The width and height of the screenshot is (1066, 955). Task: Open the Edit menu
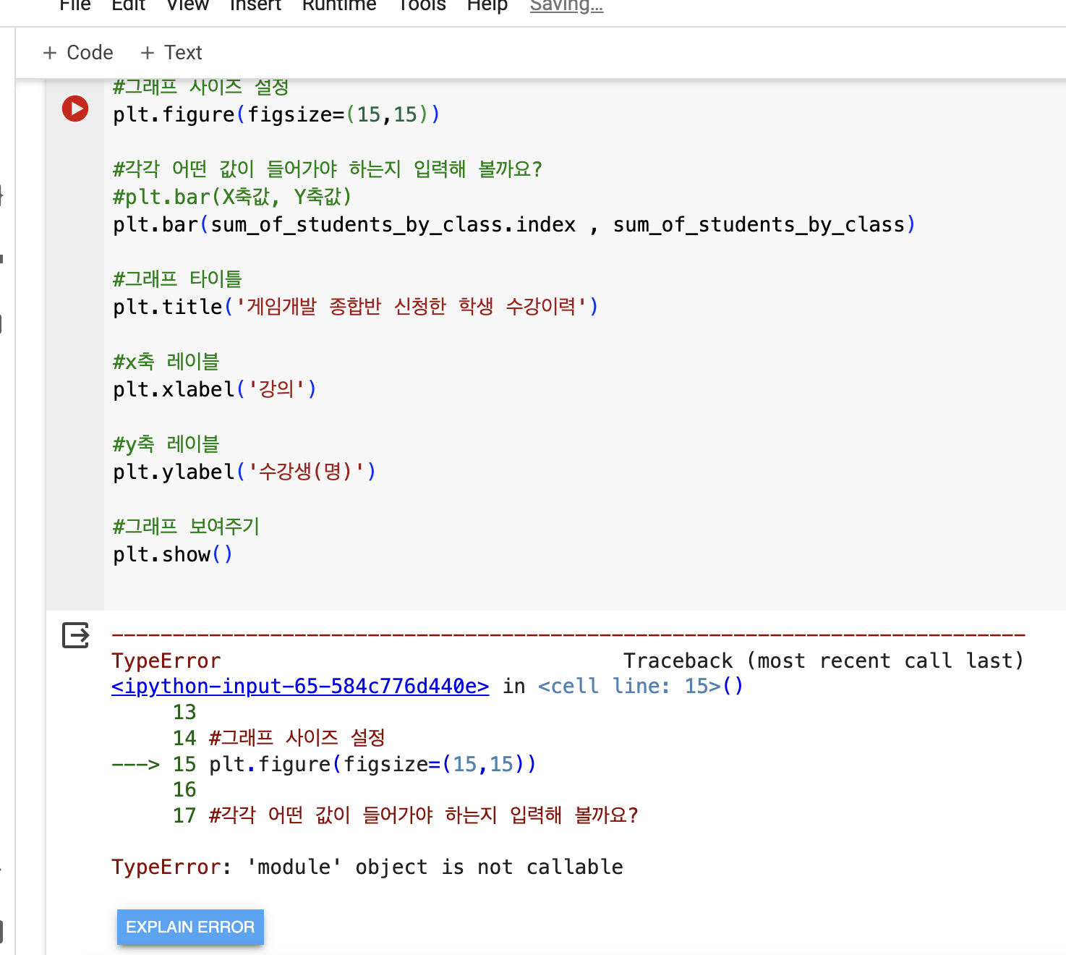[x=129, y=5]
